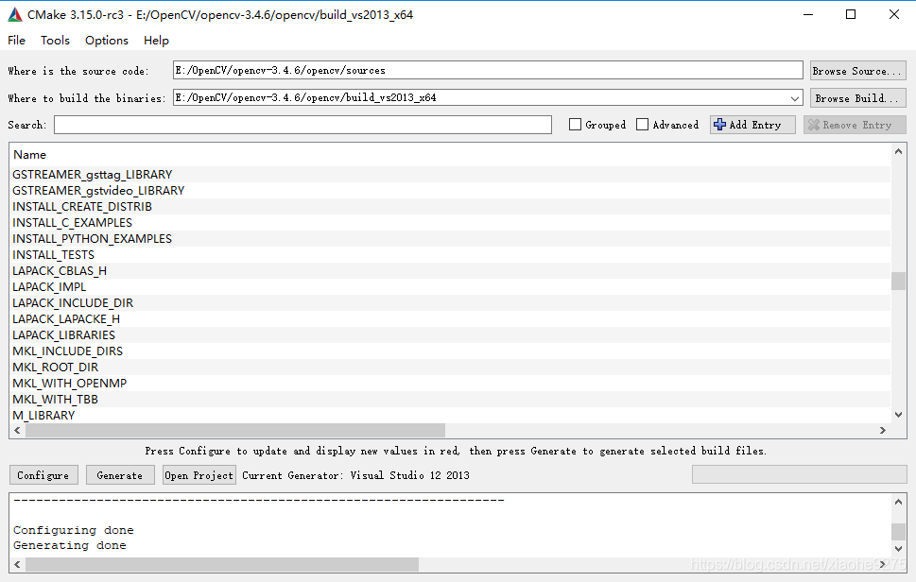The image size is (916, 582).
Task: Select MKL_INCLUDE_DIRS row
Action: [450, 351]
